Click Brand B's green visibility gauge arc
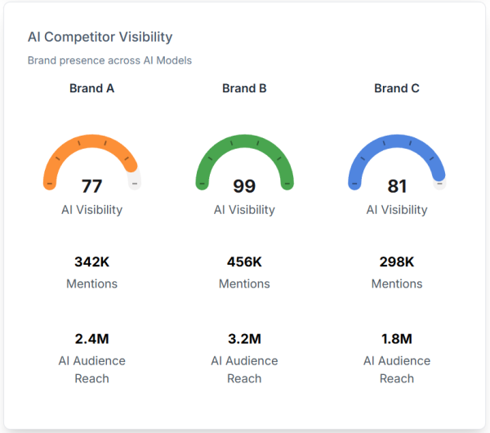The width and height of the screenshot is (490, 433). pyautogui.click(x=244, y=142)
